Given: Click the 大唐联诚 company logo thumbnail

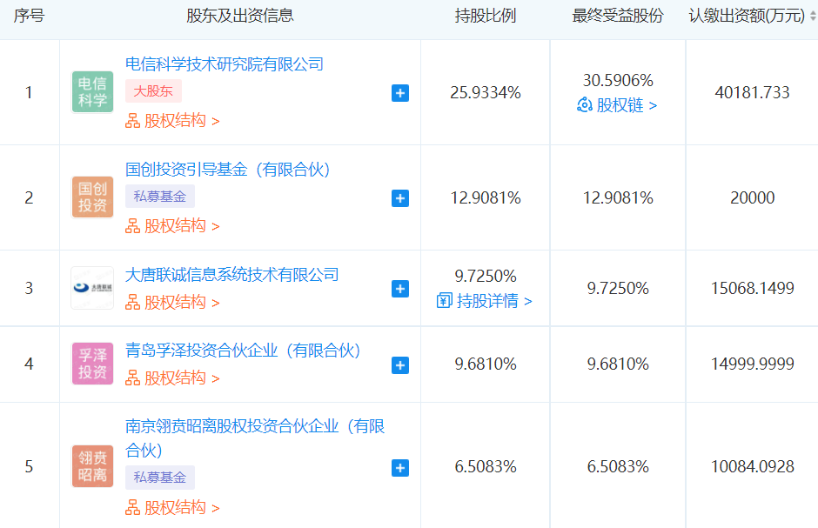Looking at the screenshot, I should click(92, 288).
